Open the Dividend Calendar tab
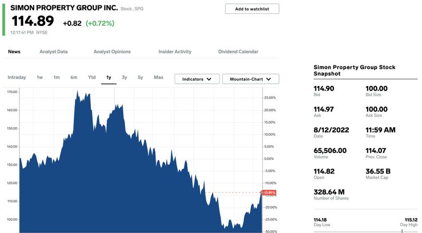The width and height of the screenshot is (422, 233). pyautogui.click(x=238, y=52)
